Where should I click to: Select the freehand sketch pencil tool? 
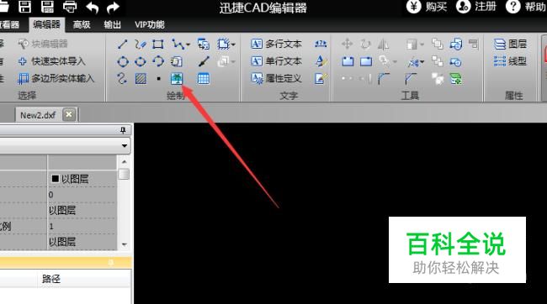(141, 45)
